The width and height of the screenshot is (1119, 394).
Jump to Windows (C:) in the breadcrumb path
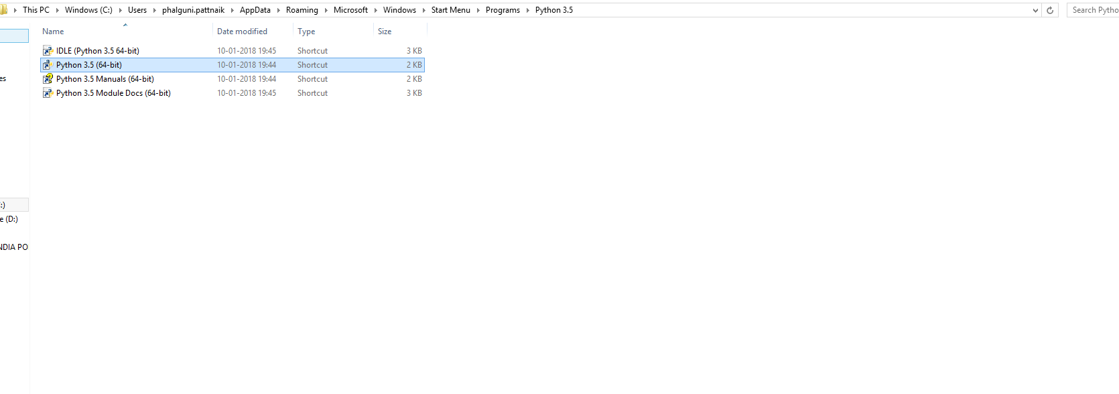(x=88, y=10)
